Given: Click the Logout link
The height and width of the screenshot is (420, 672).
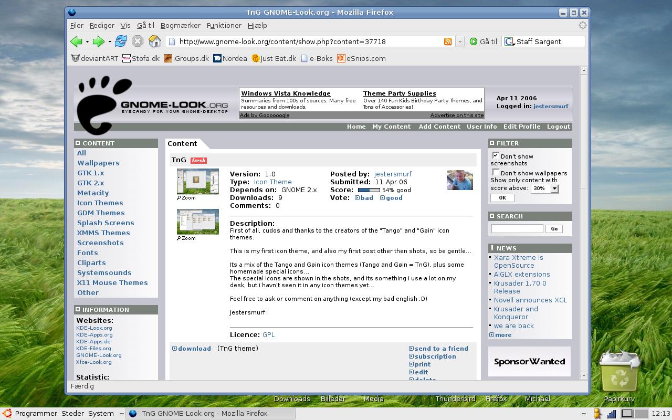Looking at the screenshot, I should [x=558, y=127].
